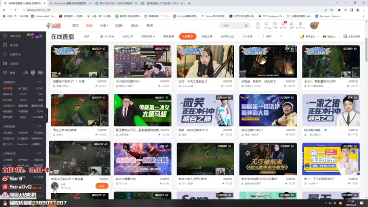
Task: Select 大神教学 active filter tab
Action: pyautogui.click(x=188, y=36)
